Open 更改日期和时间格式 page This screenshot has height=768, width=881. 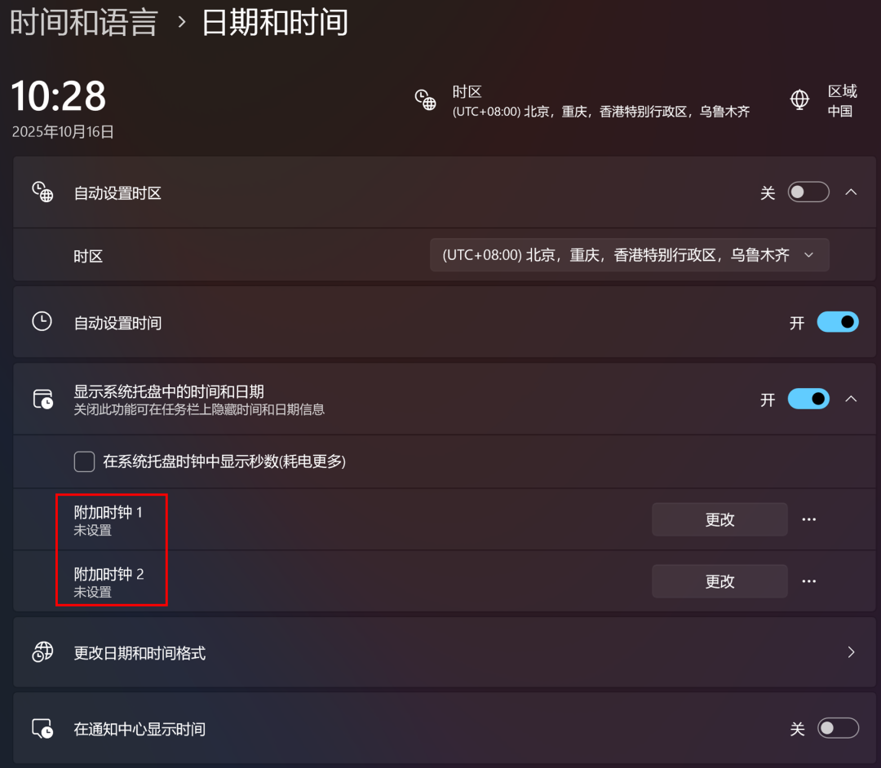tap(445, 652)
